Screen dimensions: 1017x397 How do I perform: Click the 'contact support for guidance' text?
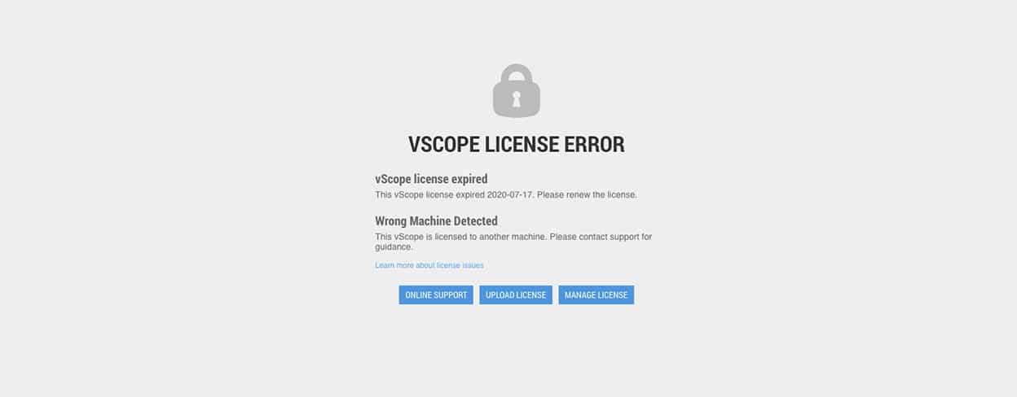(513, 242)
